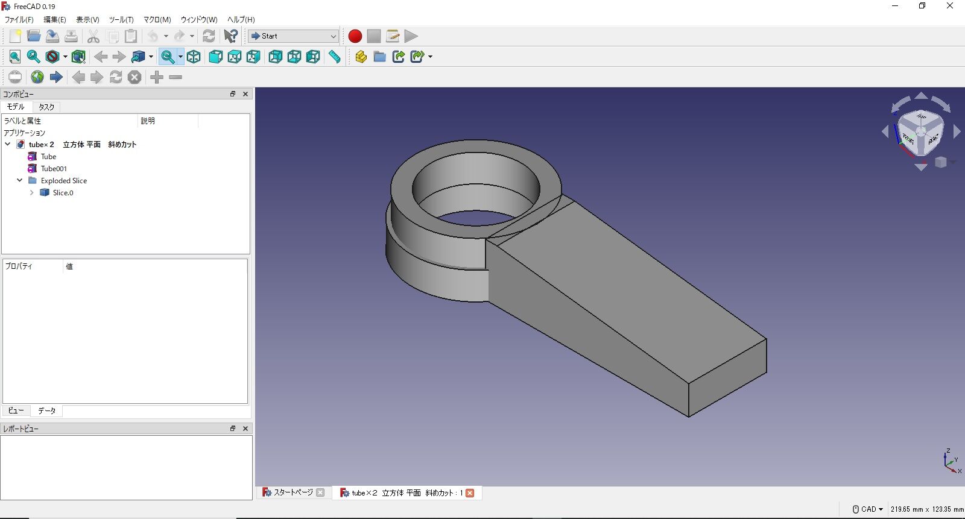Click the web zoom in plus icon
The image size is (965, 519).
(157, 77)
